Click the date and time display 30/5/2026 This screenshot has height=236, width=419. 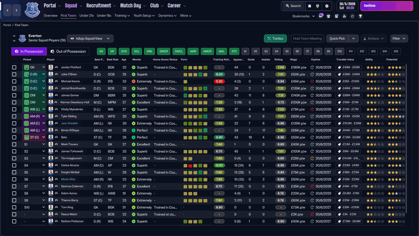(x=347, y=6)
